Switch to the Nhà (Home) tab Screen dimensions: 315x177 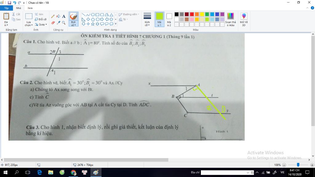pyautogui.click(x=18, y=8)
